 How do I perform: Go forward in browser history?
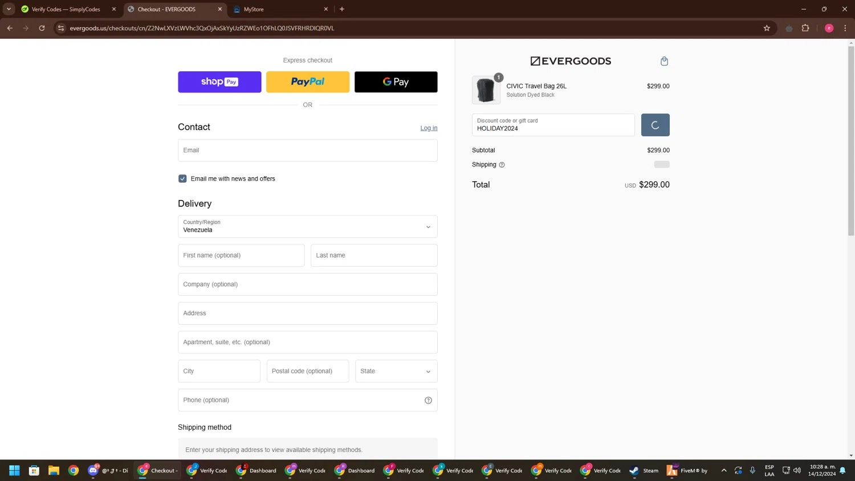click(26, 28)
